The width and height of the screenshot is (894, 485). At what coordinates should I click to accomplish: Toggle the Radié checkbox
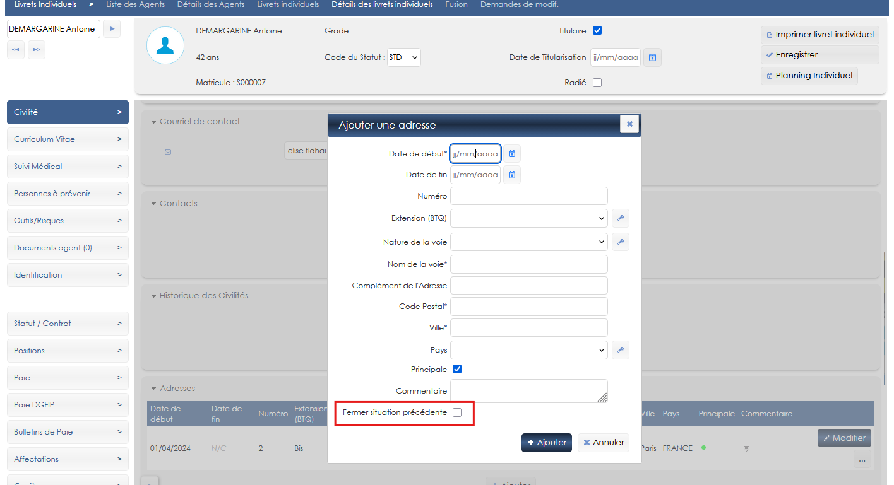(x=597, y=83)
